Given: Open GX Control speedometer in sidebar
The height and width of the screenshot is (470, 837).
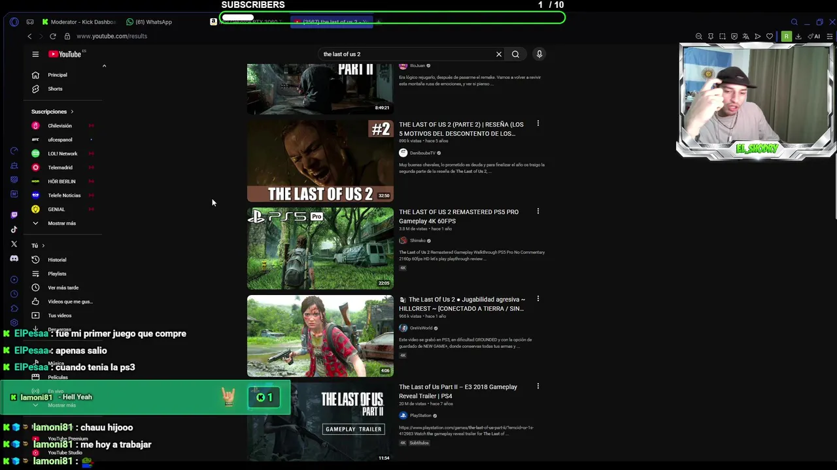Looking at the screenshot, I should pyautogui.click(x=14, y=151).
